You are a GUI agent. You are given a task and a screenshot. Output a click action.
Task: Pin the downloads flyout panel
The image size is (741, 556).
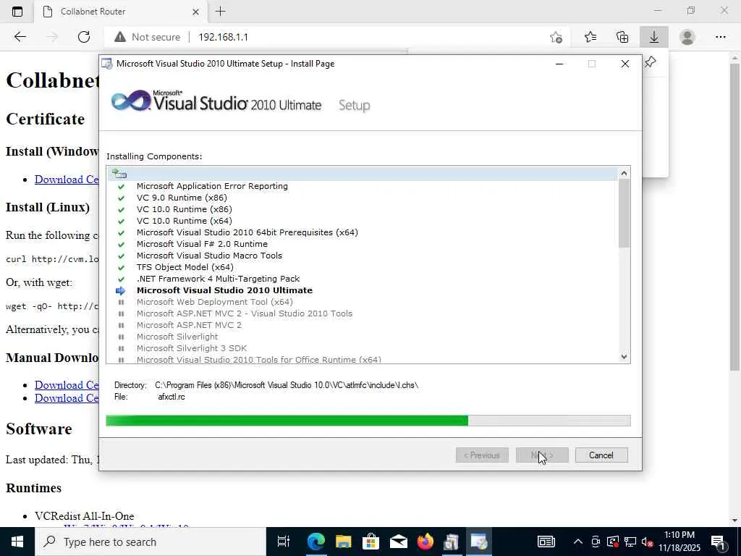click(x=651, y=62)
